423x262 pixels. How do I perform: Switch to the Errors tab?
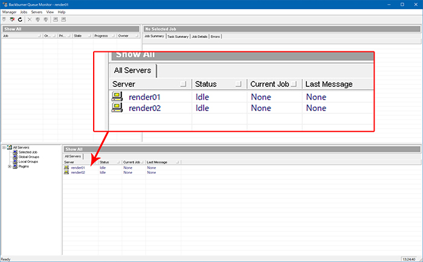tap(215, 36)
